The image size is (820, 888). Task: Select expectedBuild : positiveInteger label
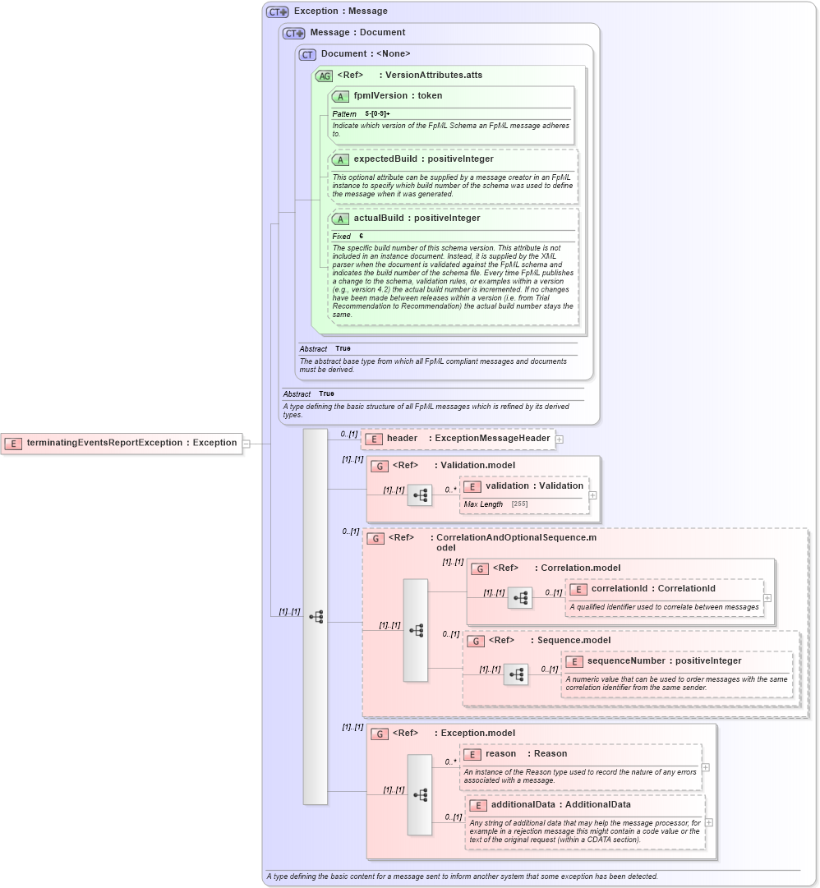424,159
